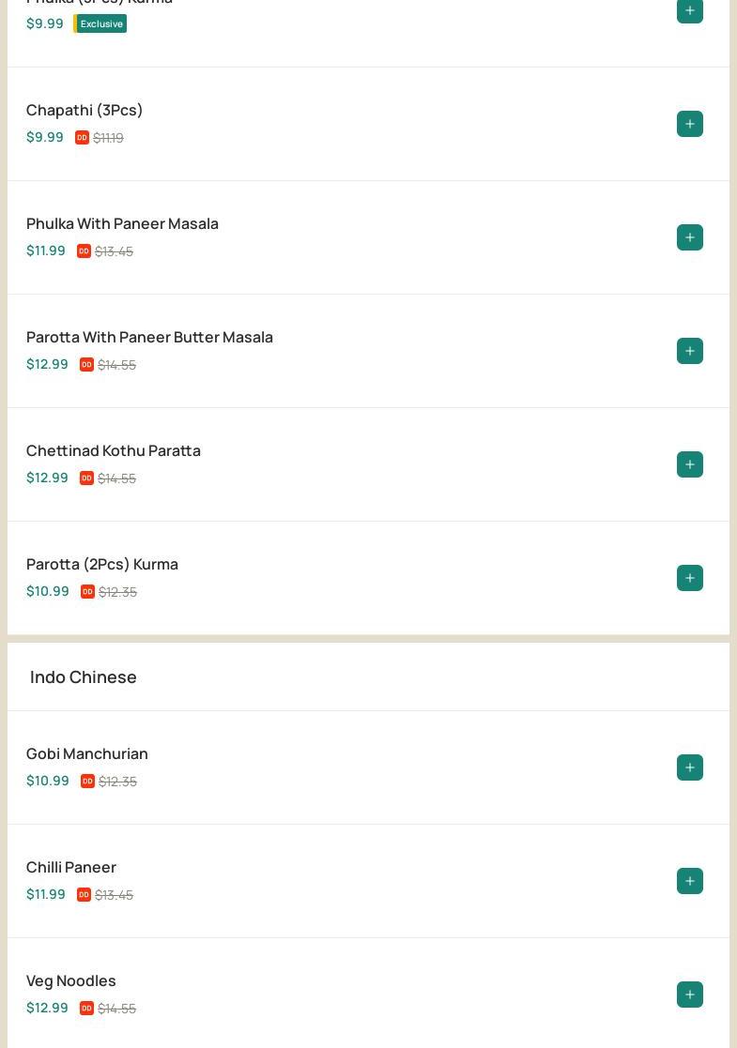Click the DD icon beside Chilli Paneer price
The height and width of the screenshot is (1048, 737).
pyautogui.click(x=84, y=894)
